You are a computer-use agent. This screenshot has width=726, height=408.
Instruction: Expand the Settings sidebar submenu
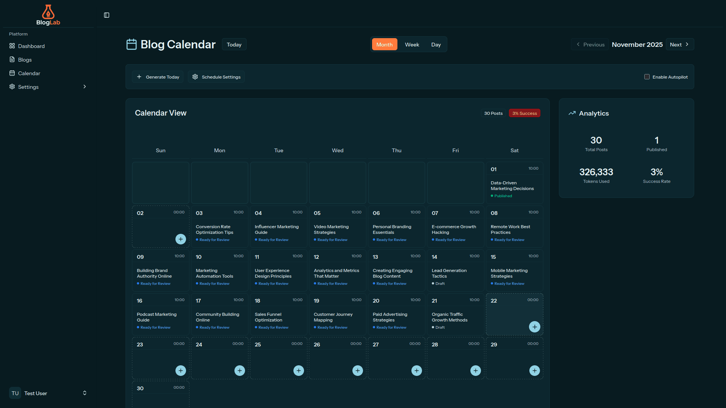(x=84, y=87)
